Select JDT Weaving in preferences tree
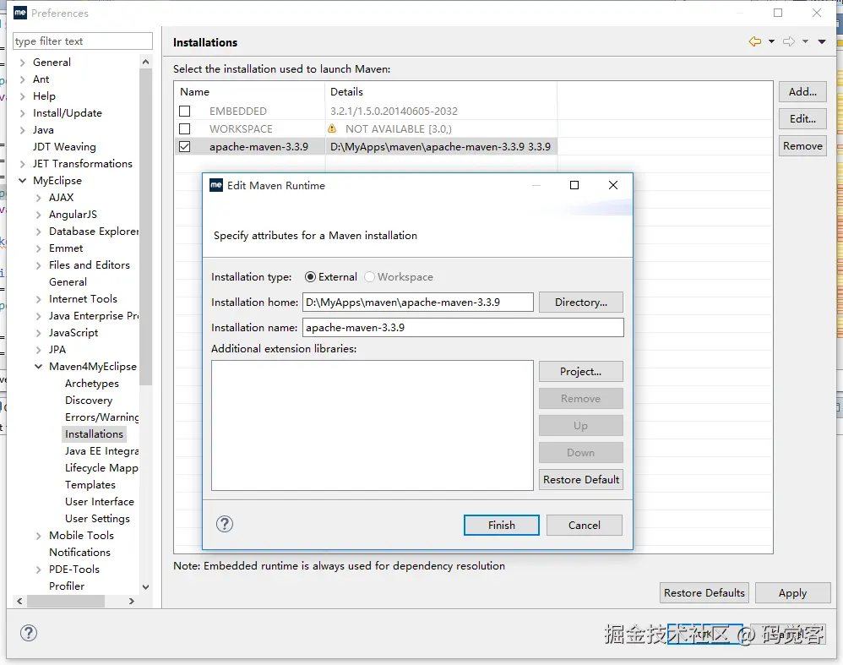The width and height of the screenshot is (843, 665). [x=64, y=146]
